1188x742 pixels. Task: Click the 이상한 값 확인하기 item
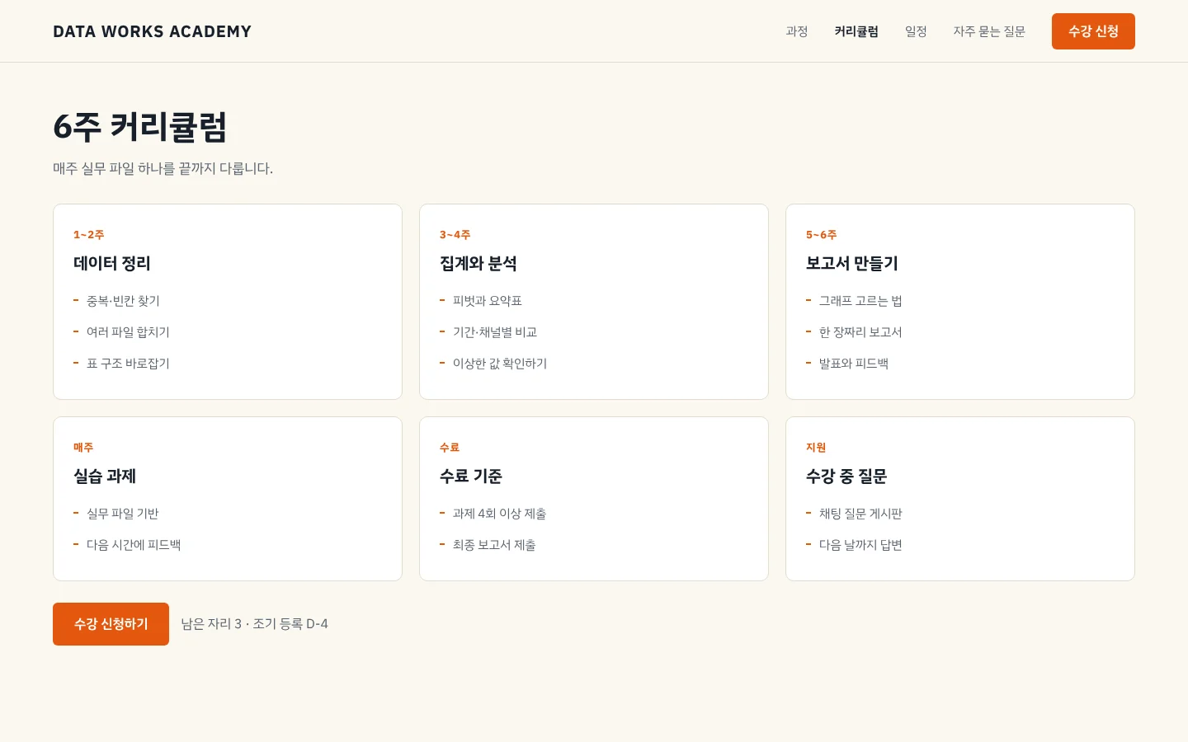(x=500, y=364)
